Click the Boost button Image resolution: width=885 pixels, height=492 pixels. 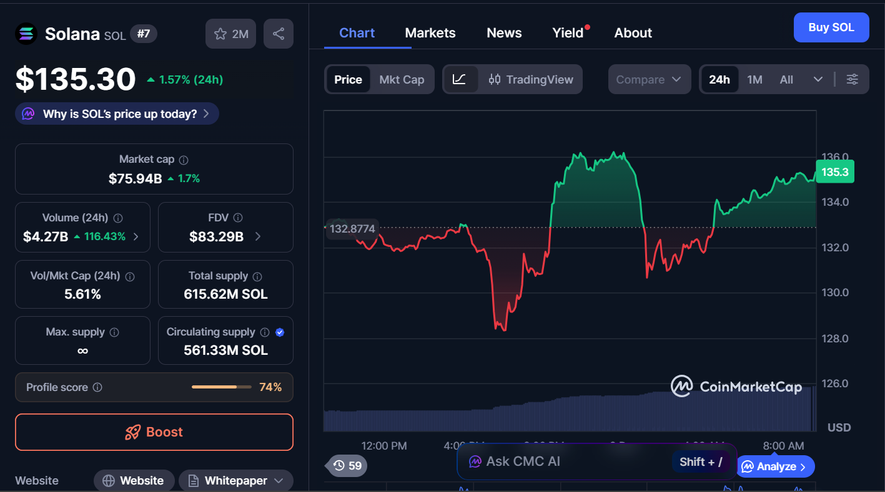pyautogui.click(x=154, y=432)
